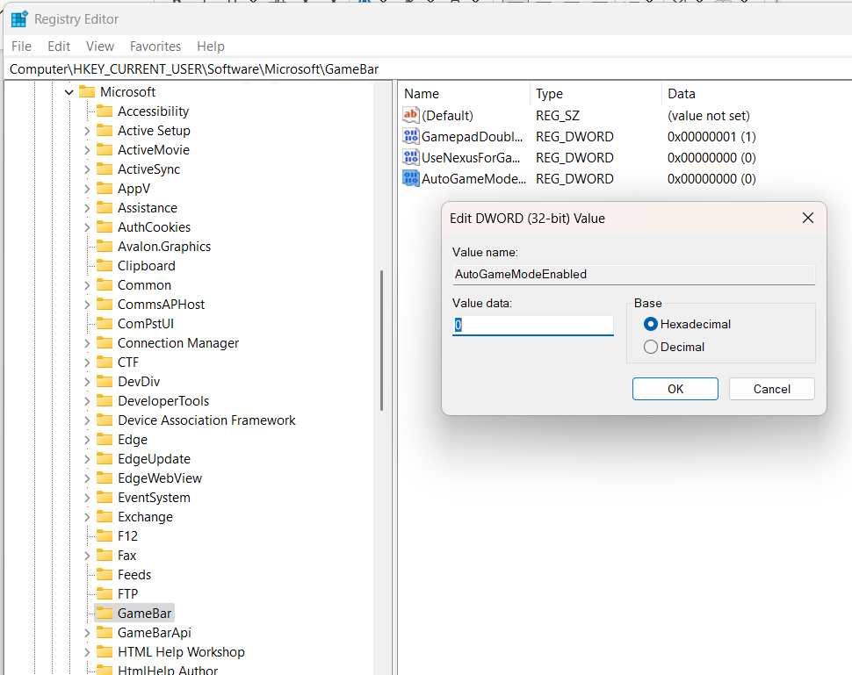The width and height of the screenshot is (852, 675).
Task: Collapse the Microsoft registry key
Action: click(x=69, y=92)
